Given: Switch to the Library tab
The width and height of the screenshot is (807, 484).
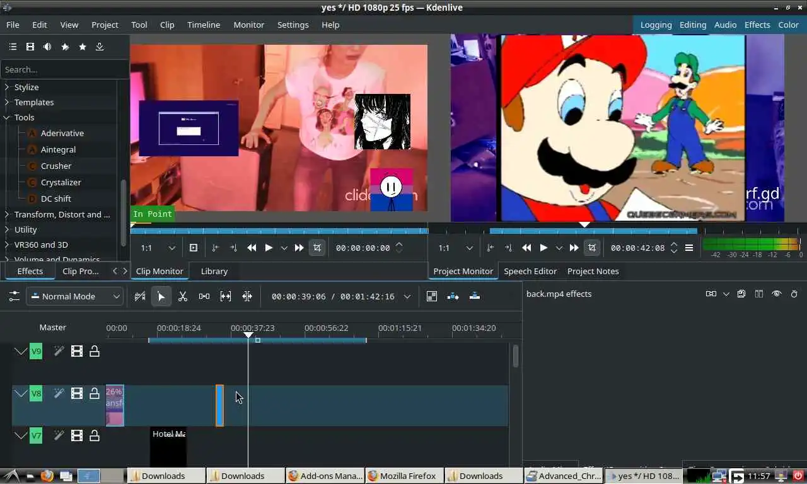Looking at the screenshot, I should click(x=214, y=271).
